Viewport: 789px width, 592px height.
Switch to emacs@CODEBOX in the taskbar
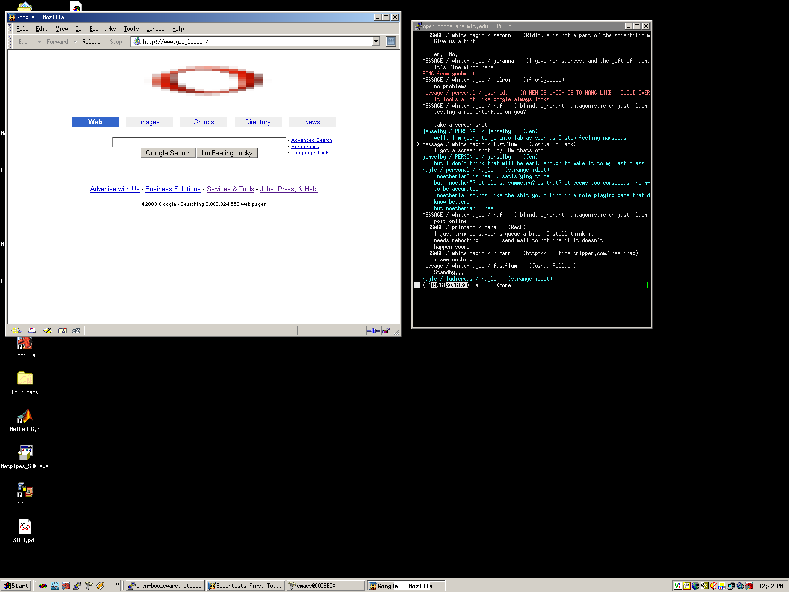pyautogui.click(x=326, y=586)
